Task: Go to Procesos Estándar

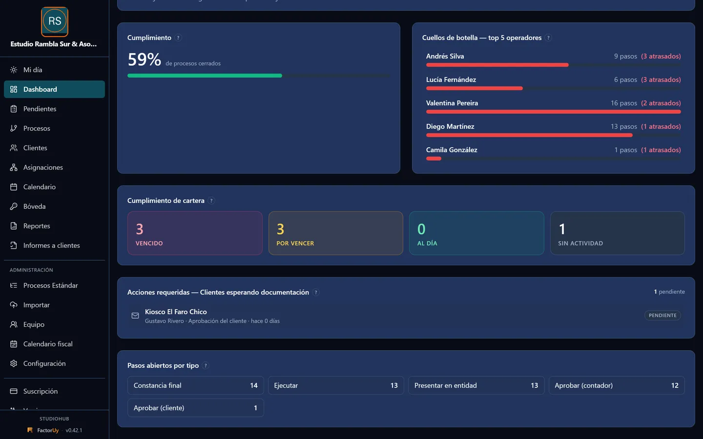Action: 54,285
